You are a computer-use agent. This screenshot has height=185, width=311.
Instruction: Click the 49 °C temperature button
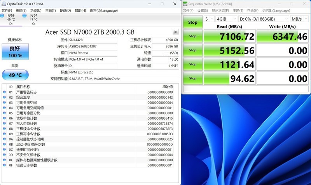point(15,75)
